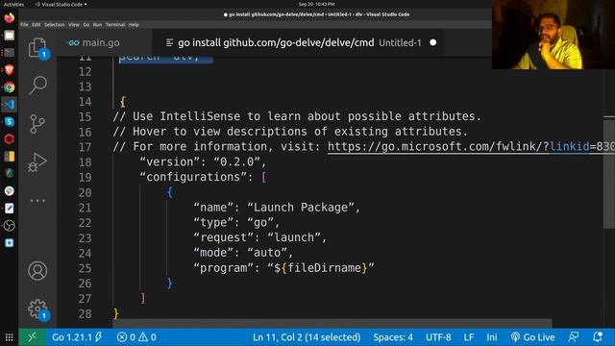
Task: Follow the go.microsoft.com fwlink URL
Action: [x=471, y=147]
